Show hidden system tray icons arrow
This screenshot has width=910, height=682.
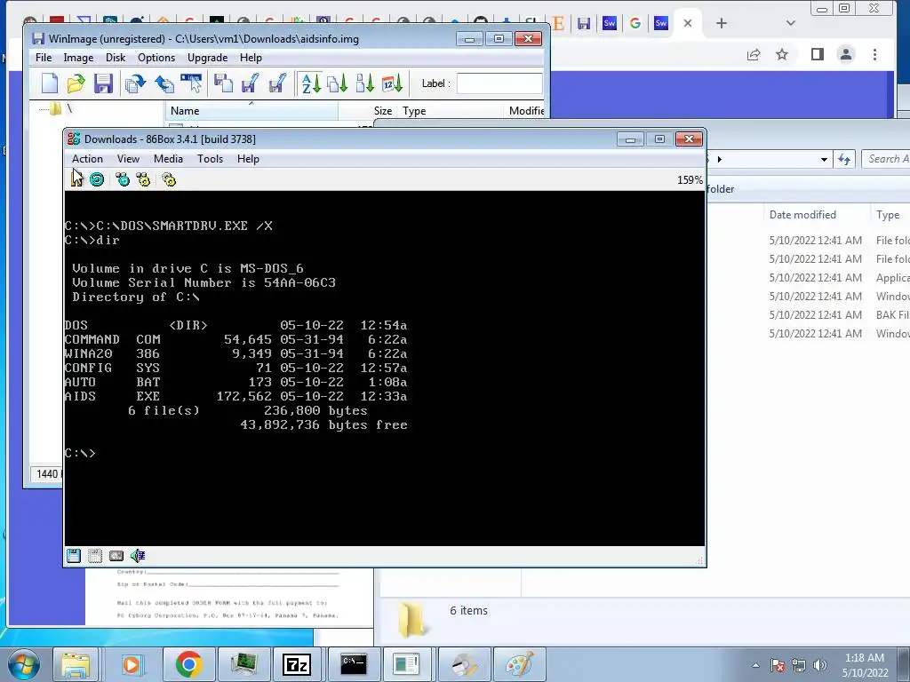(x=755, y=665)
